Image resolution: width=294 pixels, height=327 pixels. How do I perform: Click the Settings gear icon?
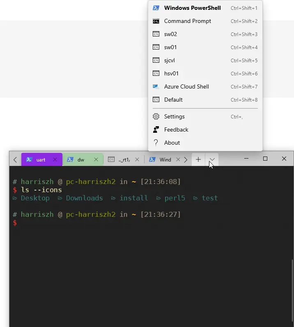[x=156, y=116]
